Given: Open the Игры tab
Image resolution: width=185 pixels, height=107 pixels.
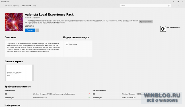Looking at the screenshot, I should coord(35,6).
